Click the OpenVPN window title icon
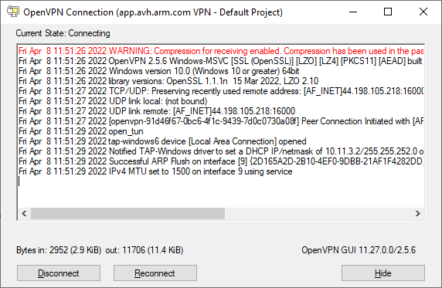This screenshot has width=442, height=288. [13, 12]
